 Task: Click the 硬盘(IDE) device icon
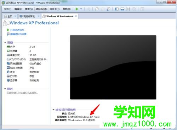coord(8,55)
